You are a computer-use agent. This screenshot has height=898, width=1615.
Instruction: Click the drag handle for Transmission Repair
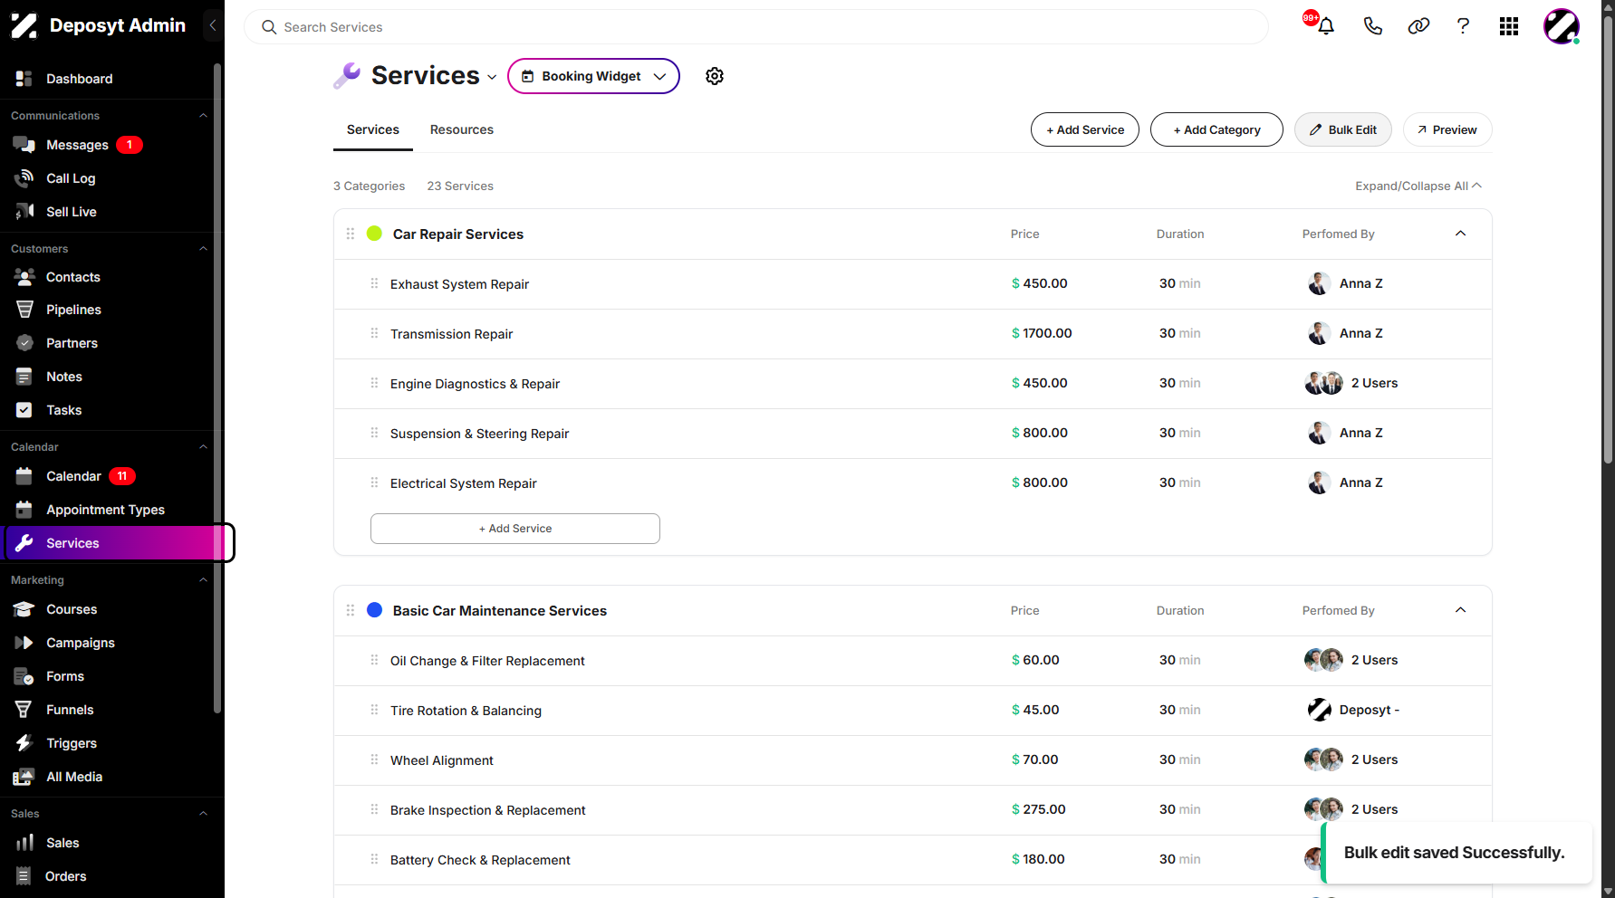(x=374, y=333)
